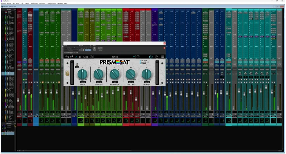The image size is (286, 154).
Task: Open track list options circle next to PISTAS
Action: 15,9
